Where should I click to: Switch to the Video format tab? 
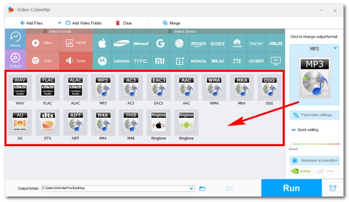tap(42, 43)
